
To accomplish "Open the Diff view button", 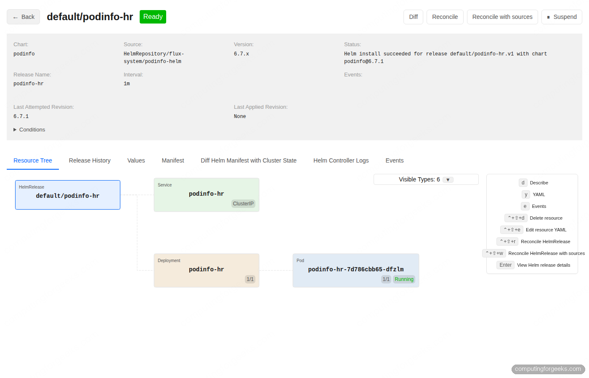I will [413, 17].
